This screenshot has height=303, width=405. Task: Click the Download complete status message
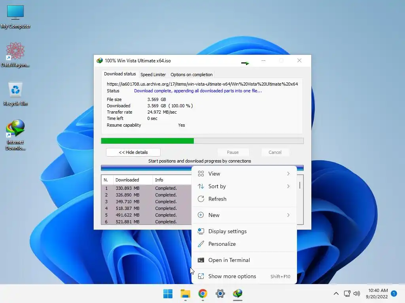198,91
